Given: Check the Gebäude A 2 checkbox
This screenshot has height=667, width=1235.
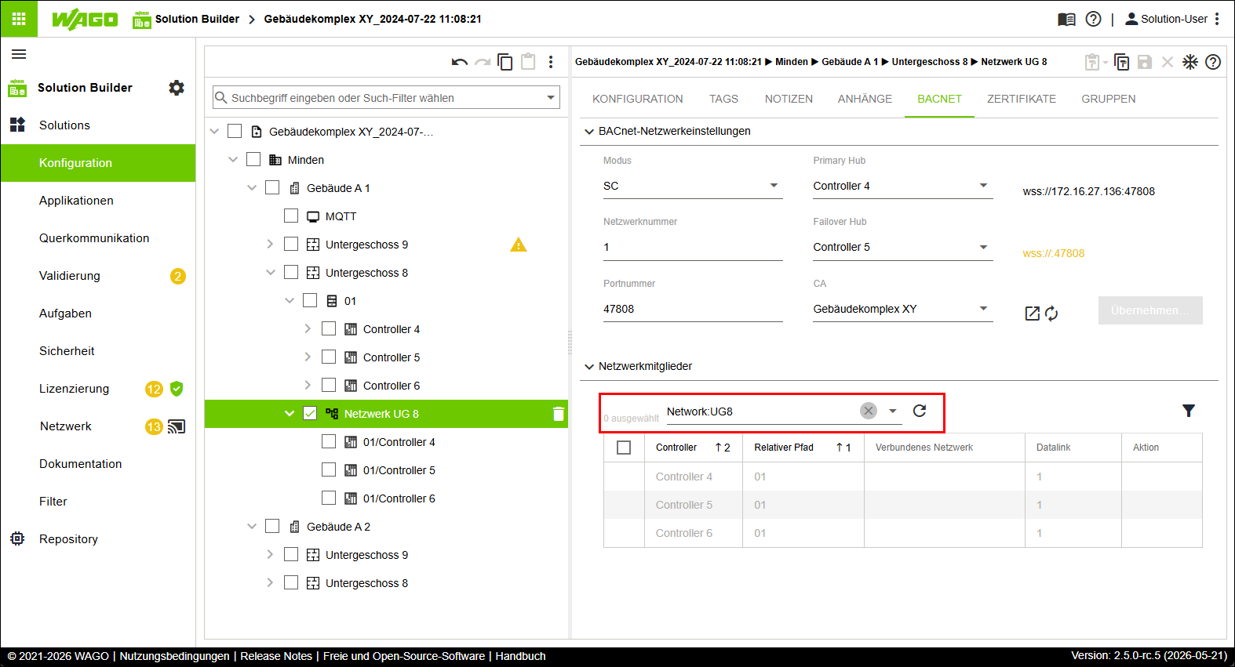Looking at the screenshot, I should point(272,526).
